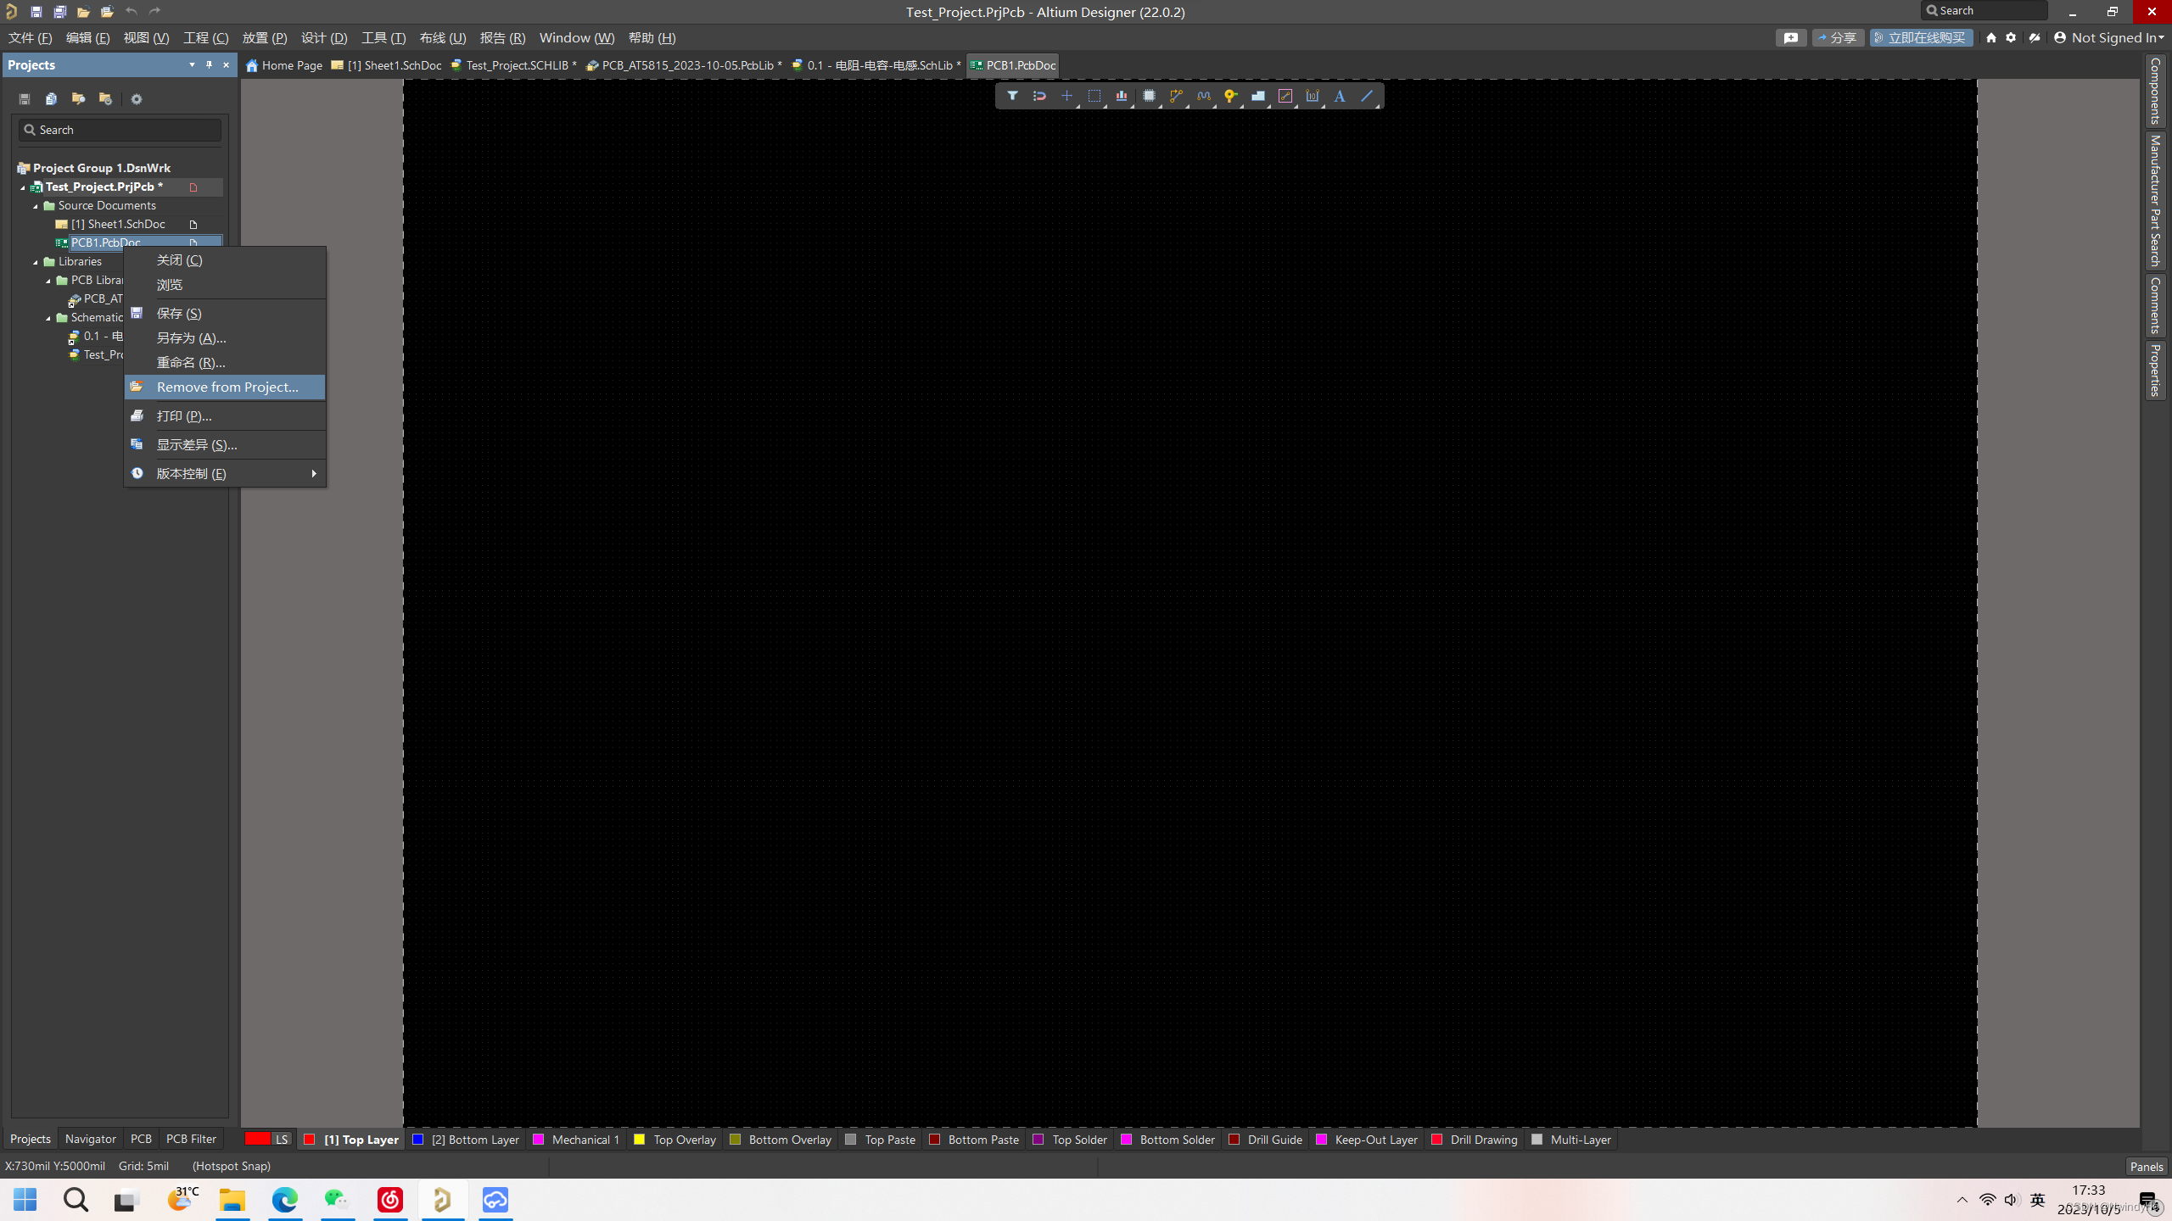Toggle the Keep-Out Layer color box
This screenshot has height=1221, width=2172.
pos(1321,1140)
